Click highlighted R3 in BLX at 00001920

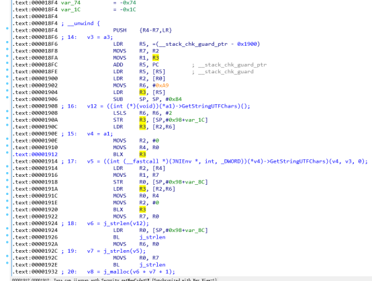coord(142,210)
